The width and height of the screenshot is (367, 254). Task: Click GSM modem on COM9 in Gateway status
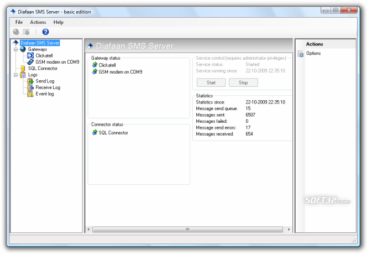(120, 72)
